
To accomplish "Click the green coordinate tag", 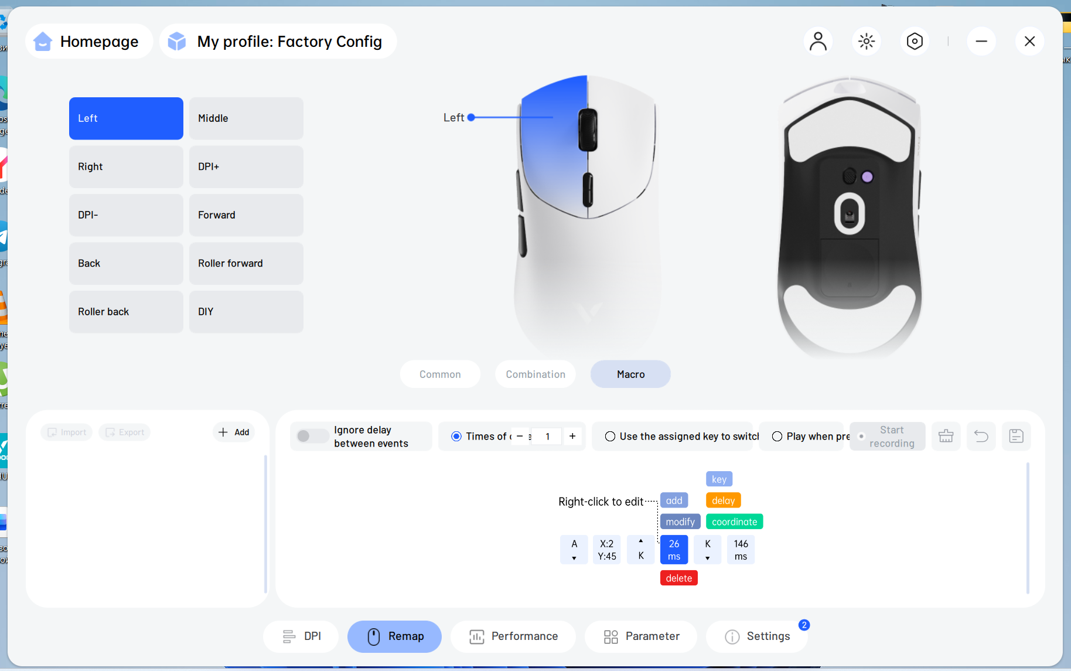I will 734,522.
